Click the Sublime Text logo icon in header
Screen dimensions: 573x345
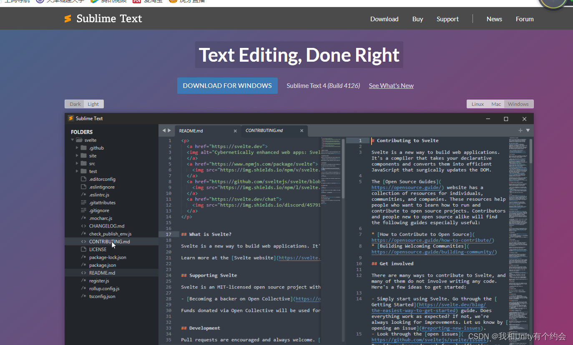coord(68,19)
